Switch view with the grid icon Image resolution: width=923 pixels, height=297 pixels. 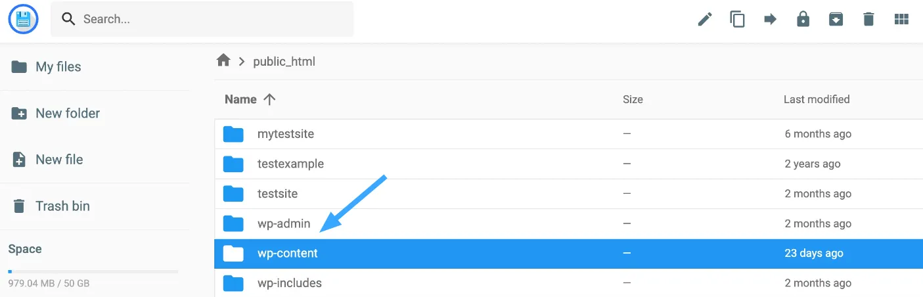click(901, 19)
